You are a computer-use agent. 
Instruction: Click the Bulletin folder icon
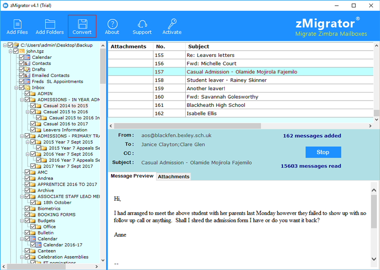coord(33,233)
